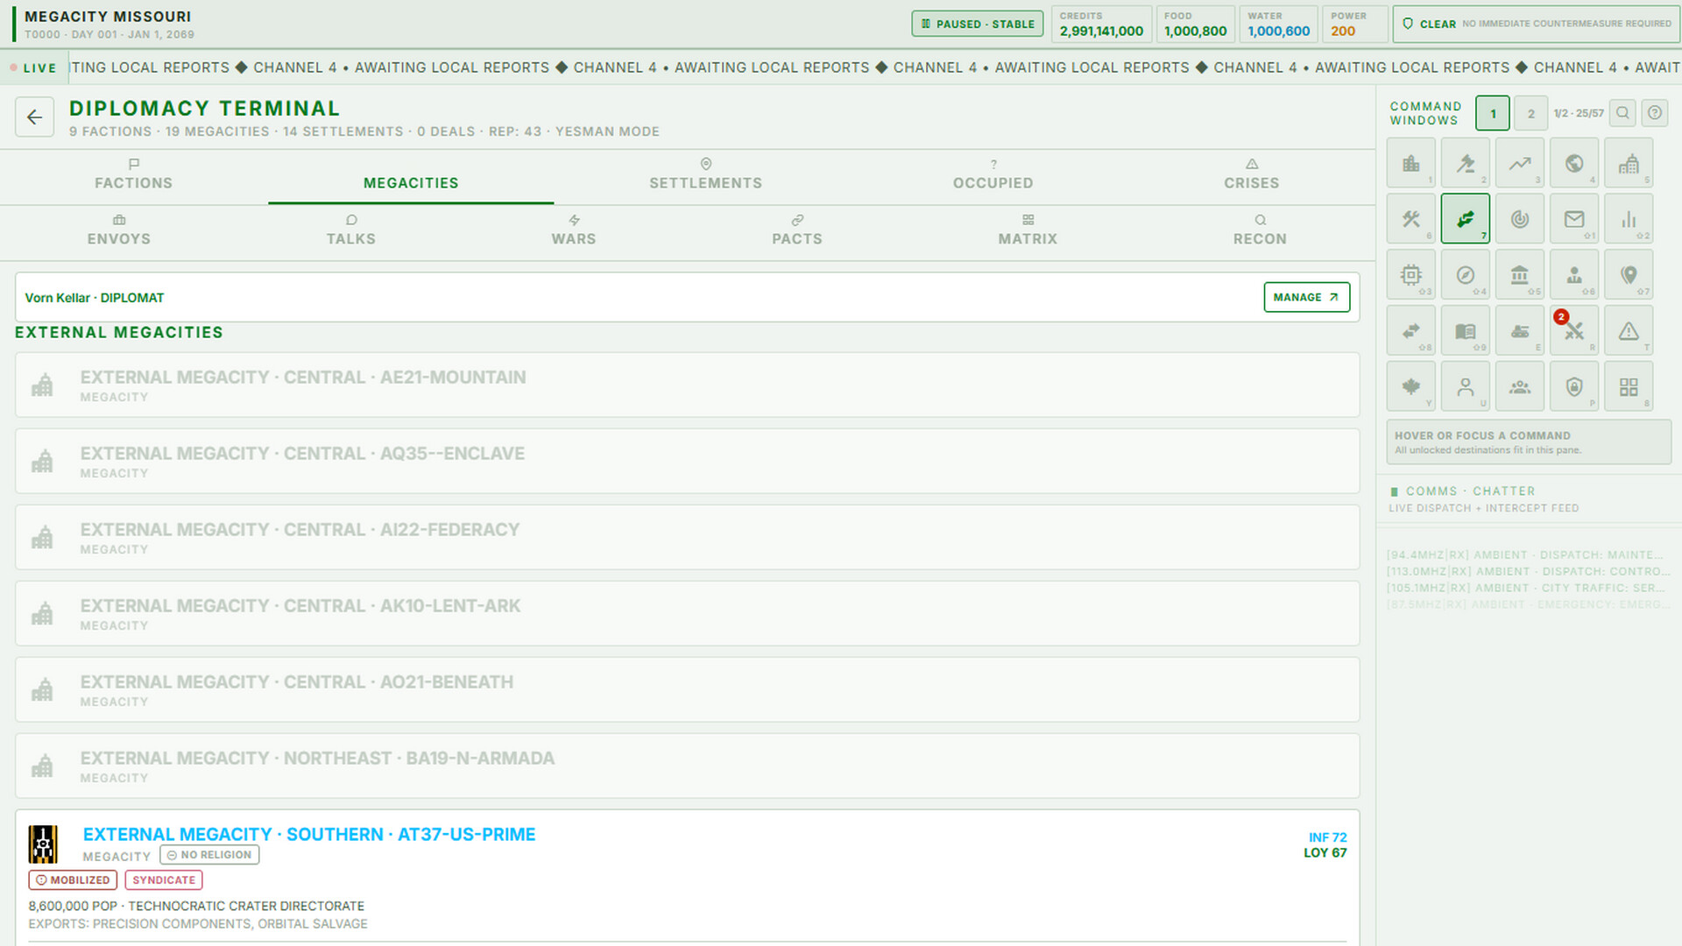The image size is (1682, 946).
Task: Click the Paused · Stable status button
Action: coord(978,24)
